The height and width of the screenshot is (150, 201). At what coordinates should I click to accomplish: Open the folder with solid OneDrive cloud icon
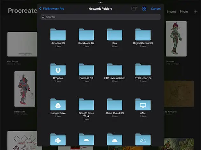115,140
